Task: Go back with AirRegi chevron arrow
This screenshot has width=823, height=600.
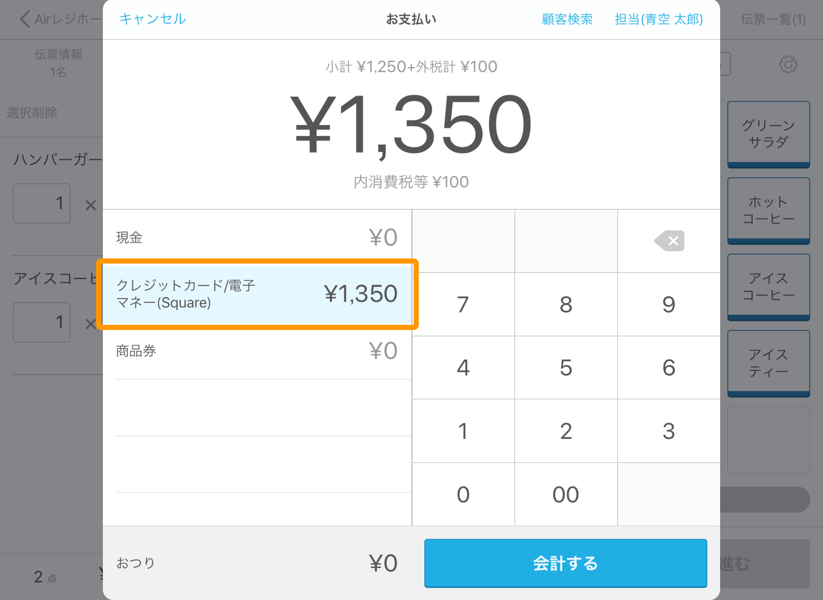Action: point(26,19)
